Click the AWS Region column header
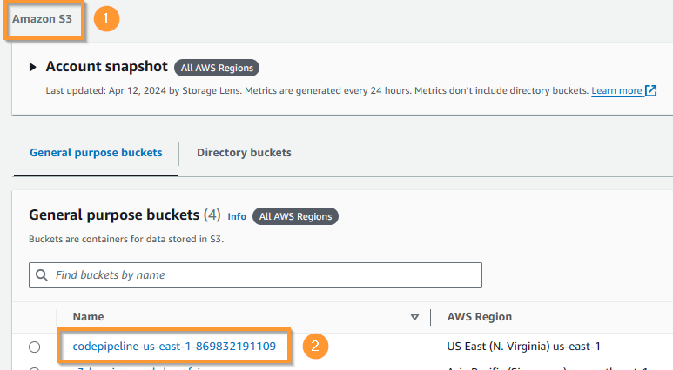 480,317
